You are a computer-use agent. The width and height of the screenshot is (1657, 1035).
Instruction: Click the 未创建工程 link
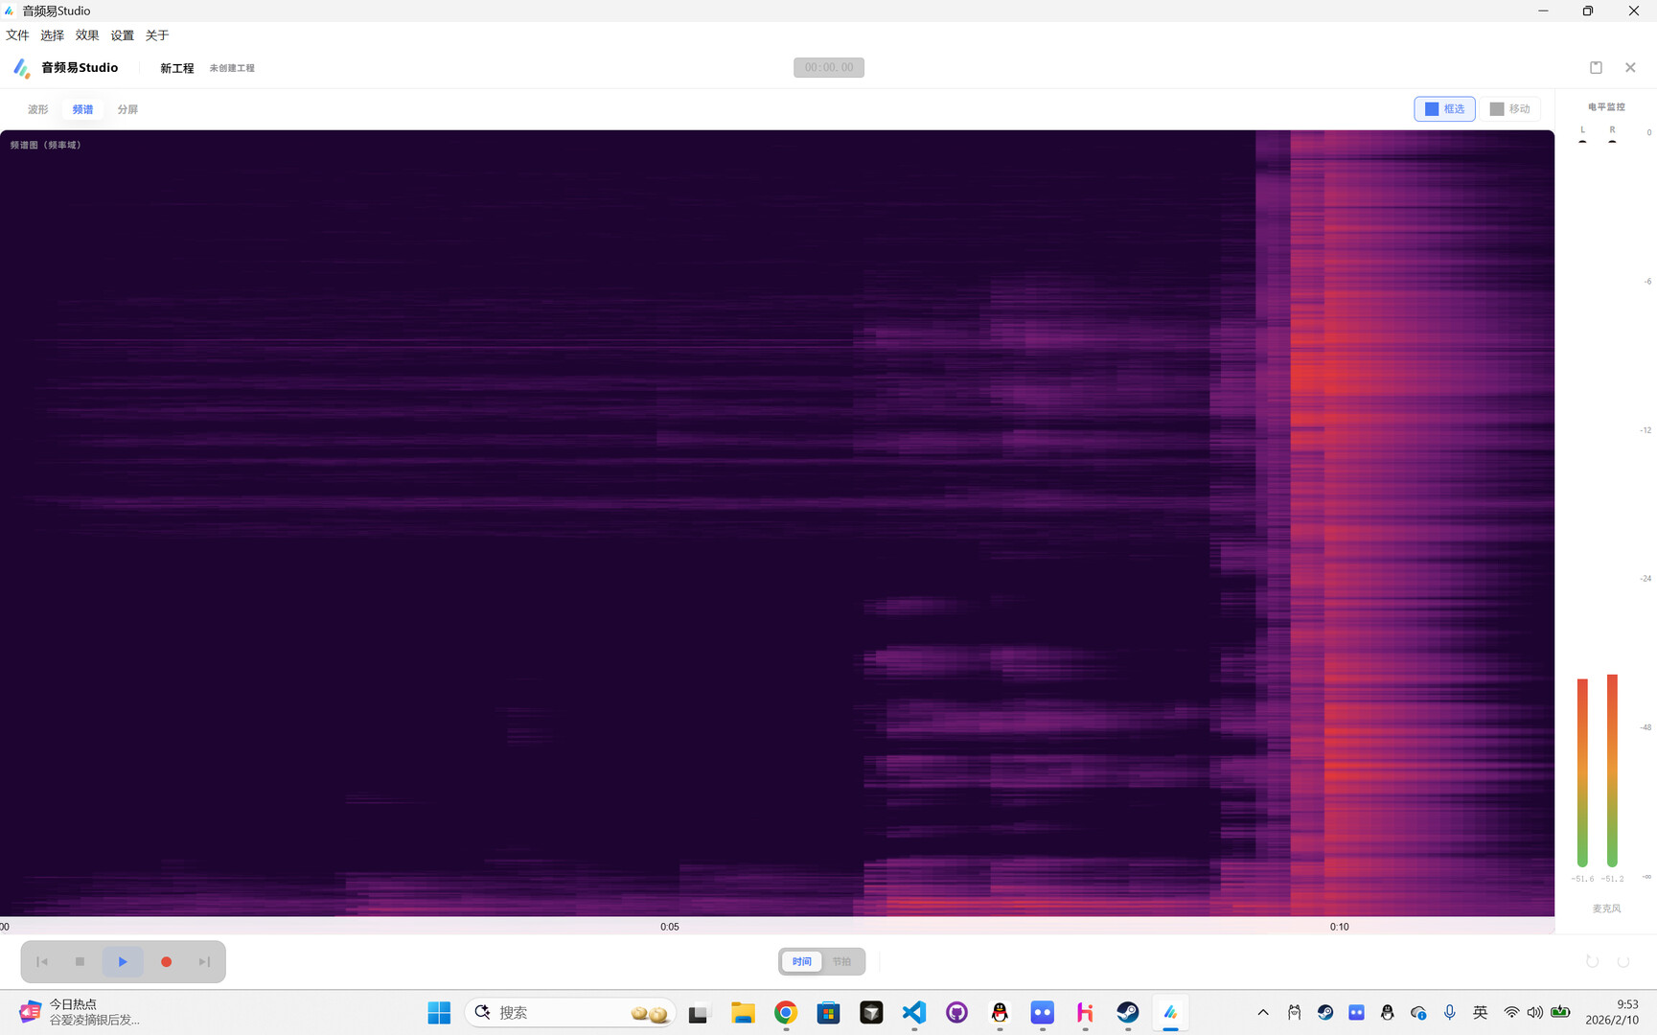(232, 67)
